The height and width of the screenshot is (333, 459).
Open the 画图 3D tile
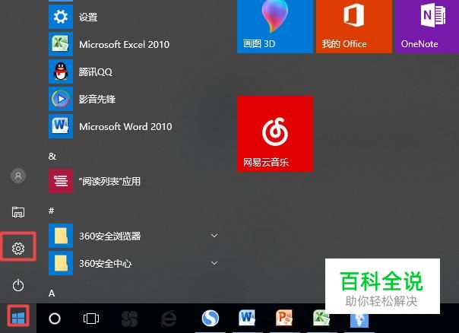[275, 27]
